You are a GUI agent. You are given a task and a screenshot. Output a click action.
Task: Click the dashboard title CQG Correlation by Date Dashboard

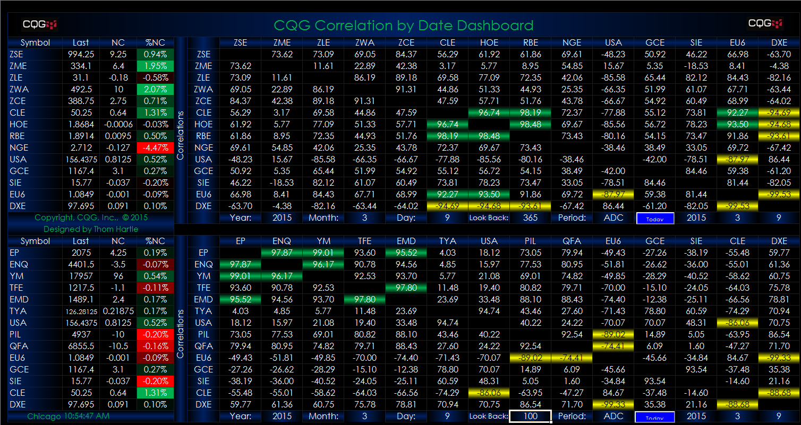(404, 25)
